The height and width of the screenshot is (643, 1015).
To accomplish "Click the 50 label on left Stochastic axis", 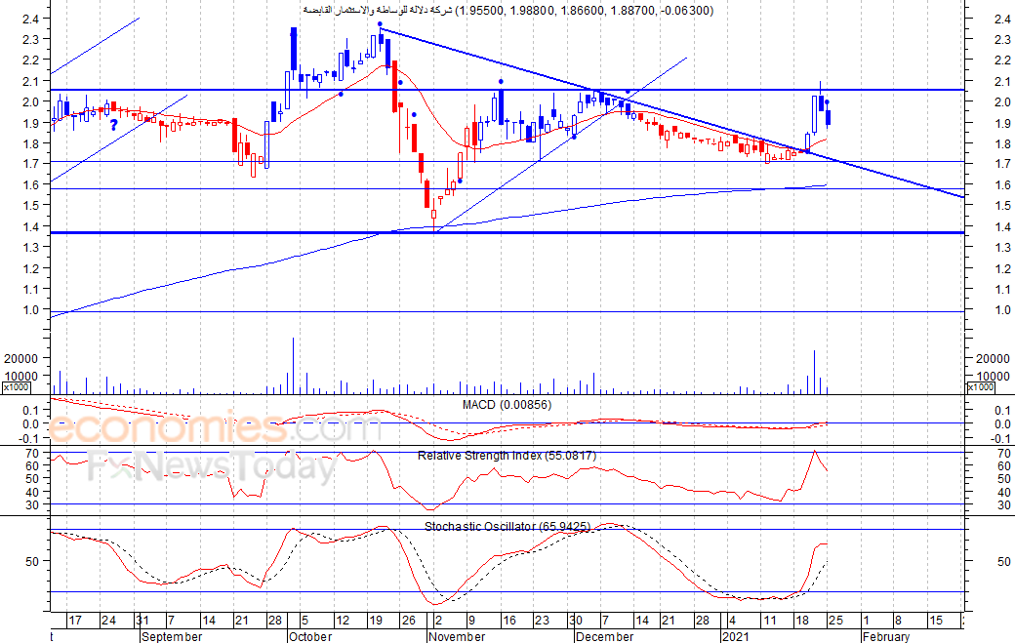I will click(32, 561).
